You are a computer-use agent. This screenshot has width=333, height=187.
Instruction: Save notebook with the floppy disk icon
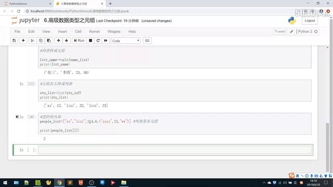click(14, 41)
